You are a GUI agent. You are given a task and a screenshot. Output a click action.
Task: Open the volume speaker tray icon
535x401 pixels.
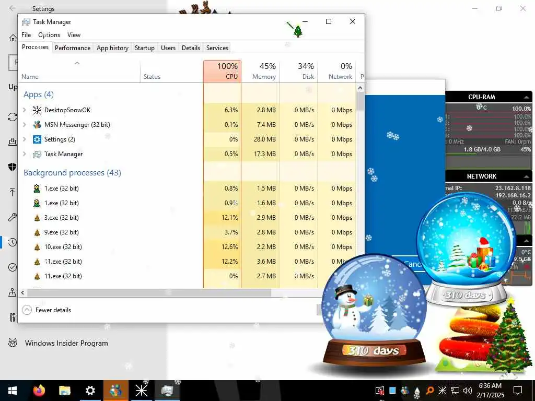click(x=468, y=391)
